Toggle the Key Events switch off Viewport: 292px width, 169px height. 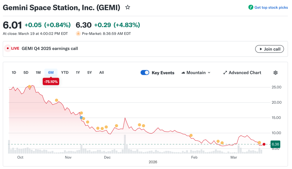point(145,73)
